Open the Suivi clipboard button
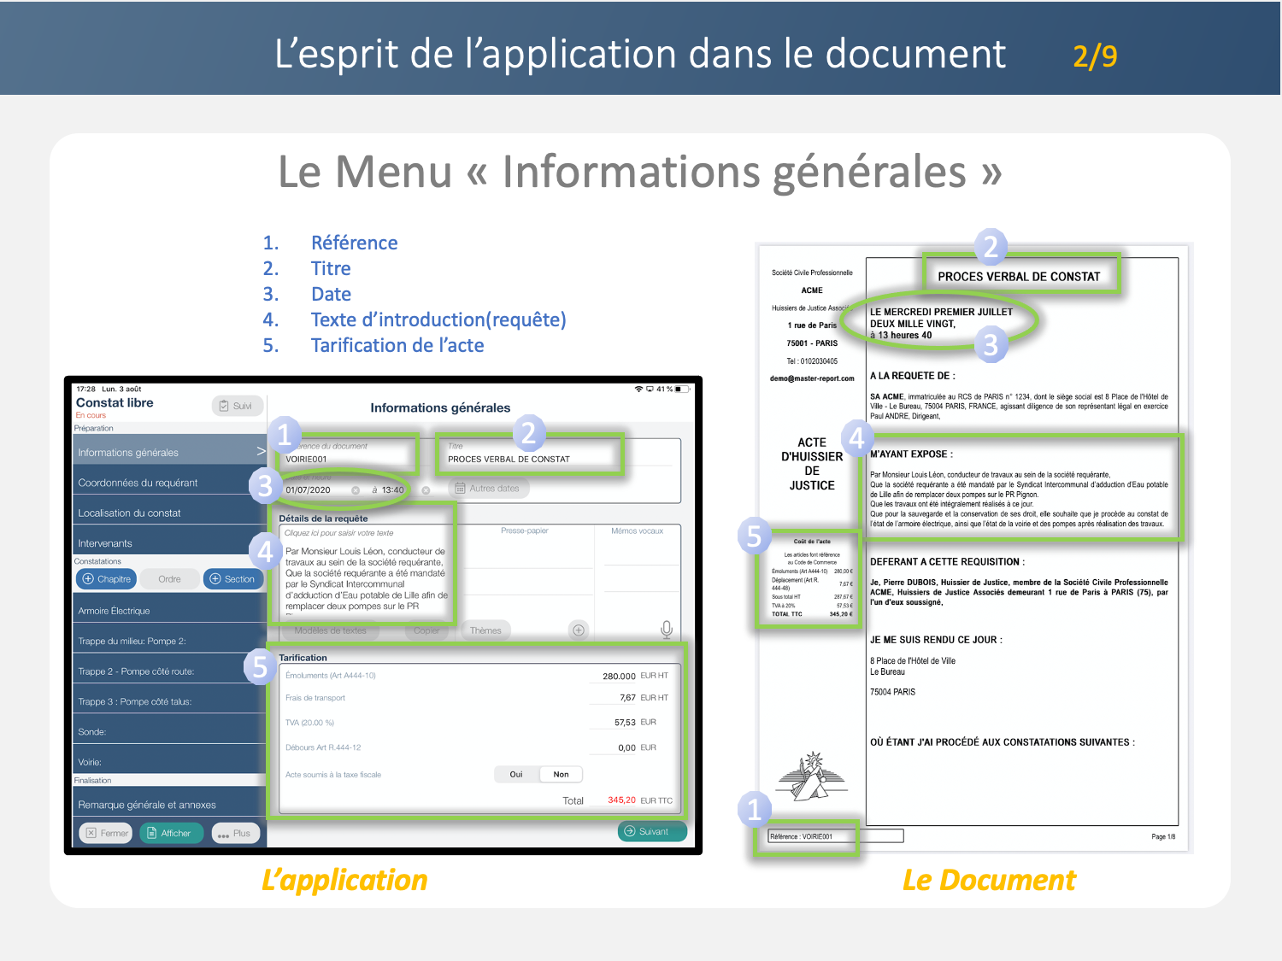 click(x=236, y=406)
